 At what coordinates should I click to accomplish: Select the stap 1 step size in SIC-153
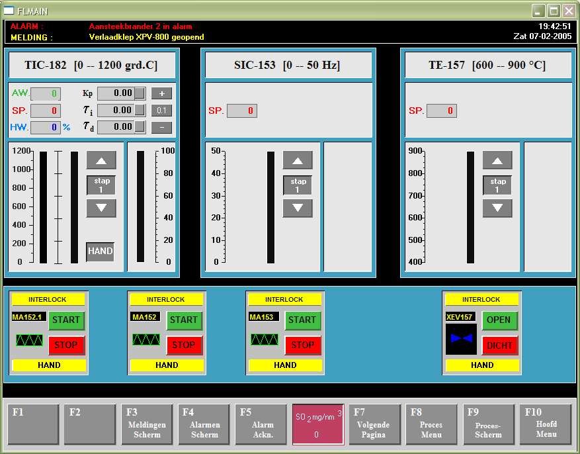click(298, 185)
